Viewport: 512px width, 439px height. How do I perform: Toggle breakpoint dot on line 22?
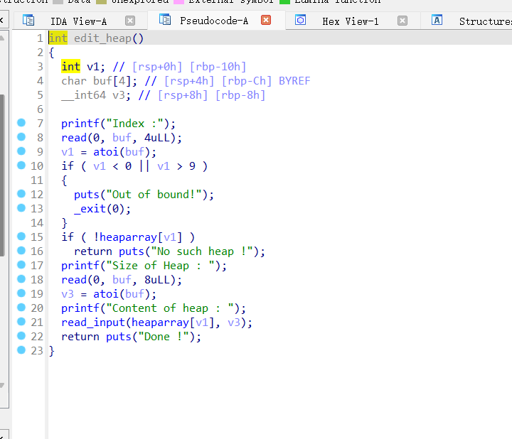coord(21,335)
